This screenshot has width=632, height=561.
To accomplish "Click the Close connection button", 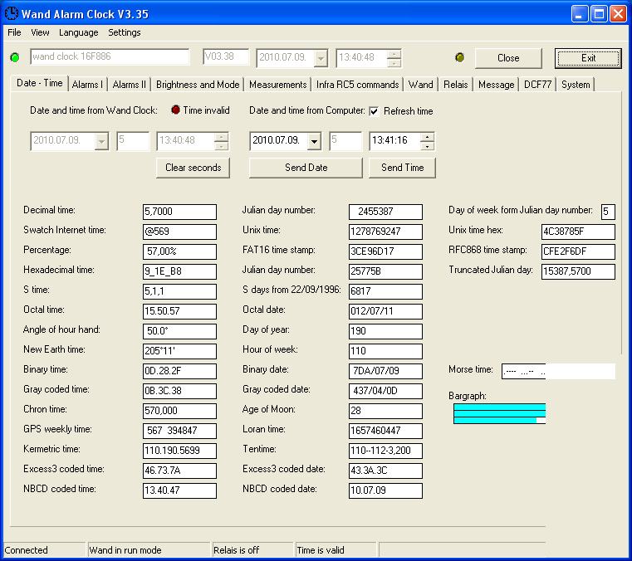I will (508, 58).
